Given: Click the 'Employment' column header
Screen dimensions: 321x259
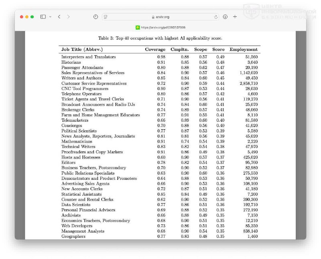Looking at the screenshot, I should coord(244,49).
